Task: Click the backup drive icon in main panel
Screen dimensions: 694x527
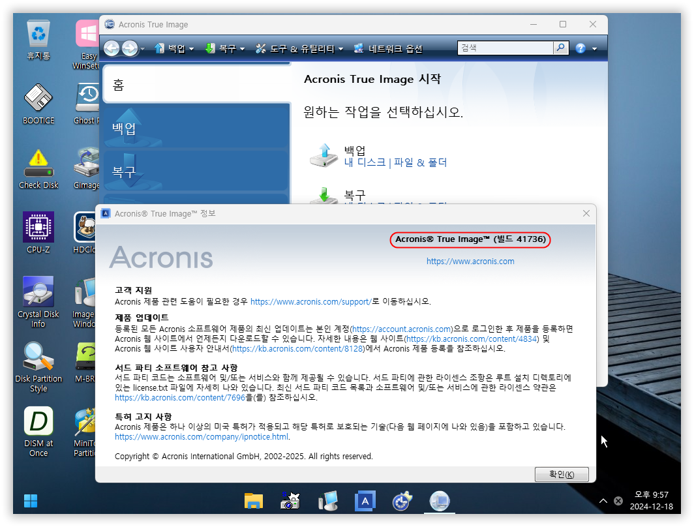Action: tap(324, 155)
